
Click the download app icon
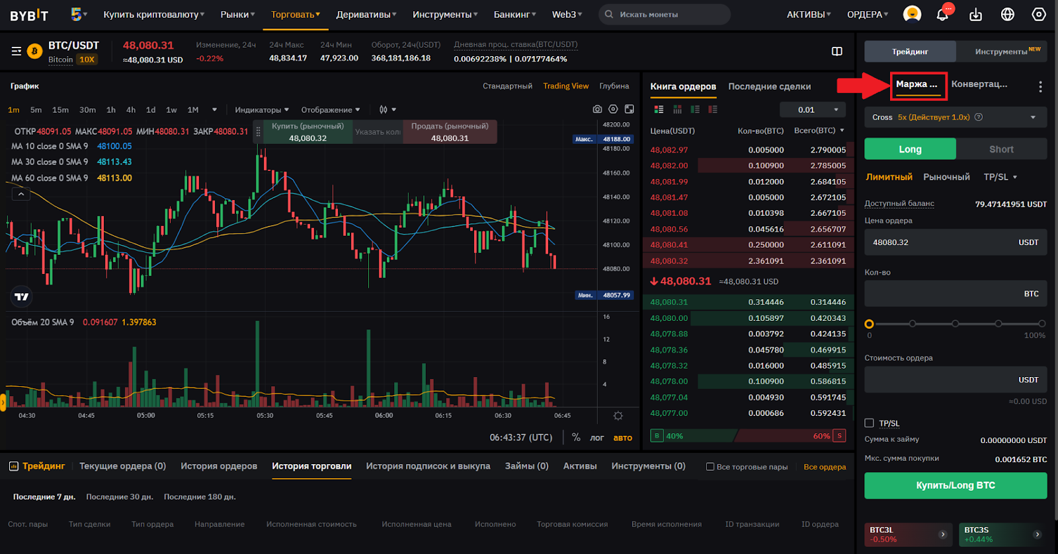pyautogui.click(x=975, y=15)
